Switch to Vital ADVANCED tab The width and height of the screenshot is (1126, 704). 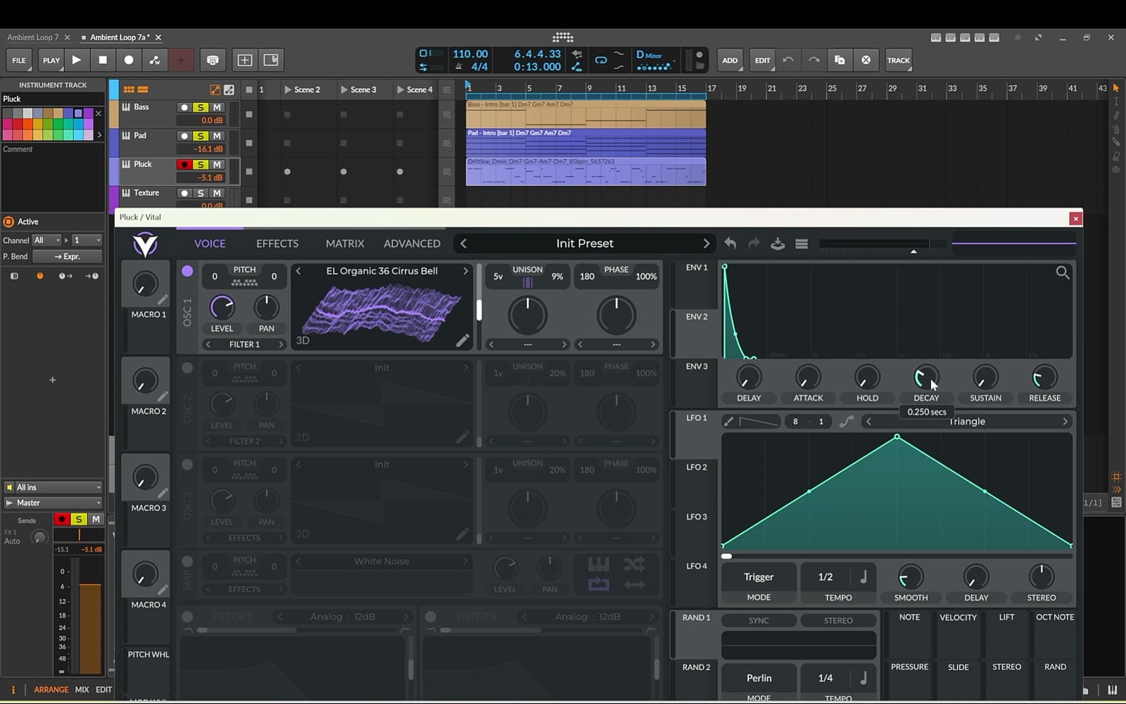(412, 244)
